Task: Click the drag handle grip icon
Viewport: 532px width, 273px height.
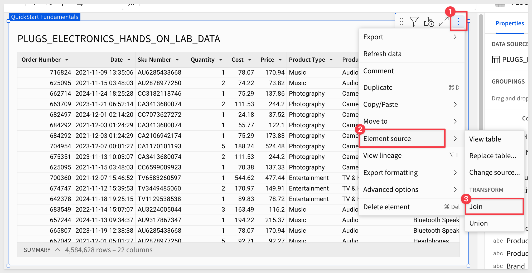Action: [x=402, y=22]
